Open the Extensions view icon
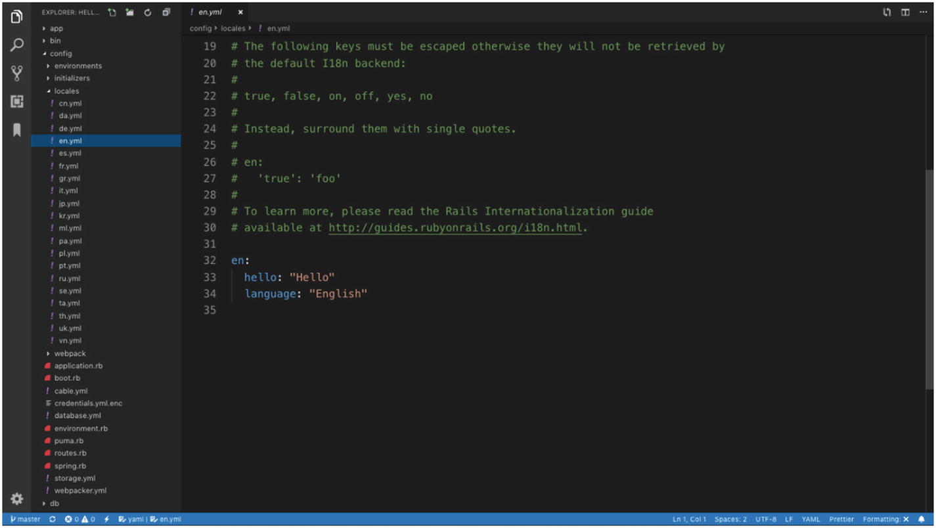936x528 pixels. coord(16,102)
